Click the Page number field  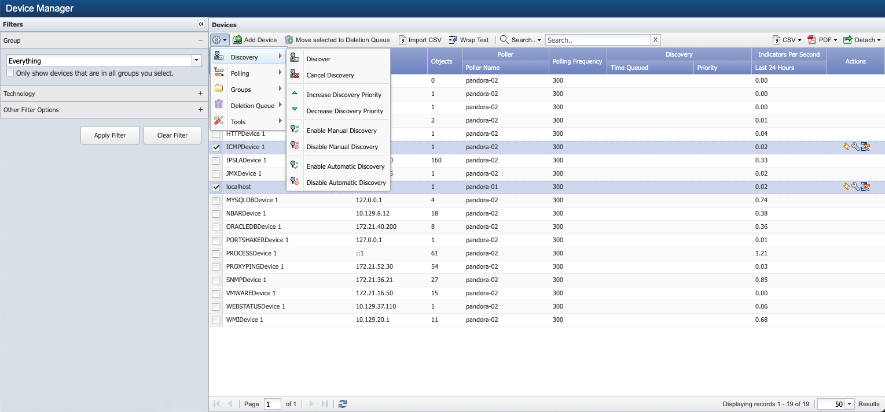272,404
